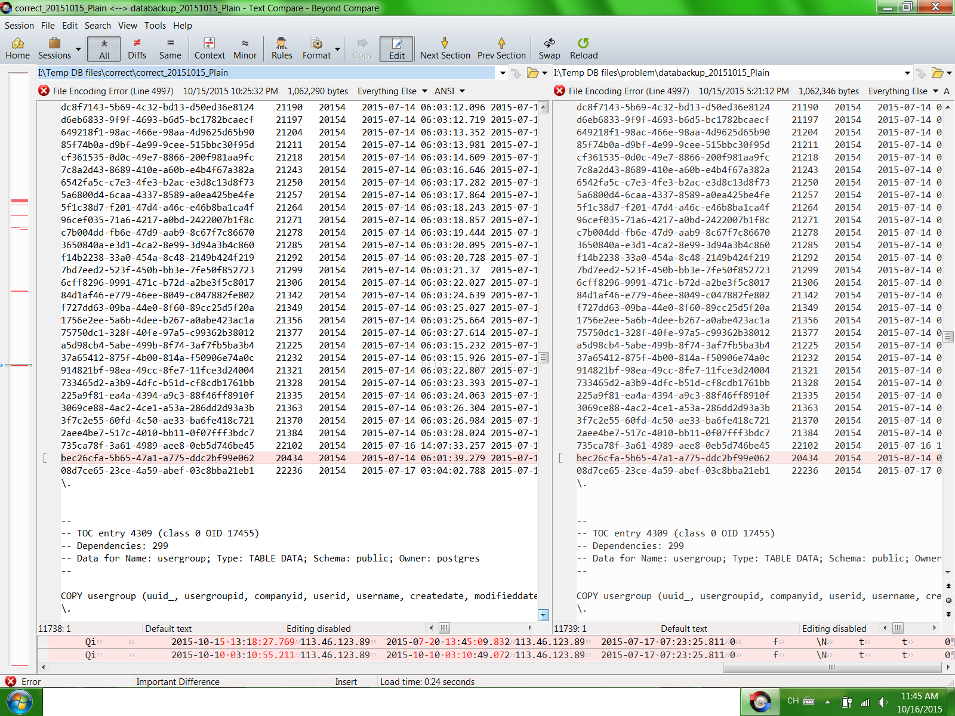Click left pane scroll down arrow
The height and width of the screenshot is (716, 955).
(x=543, y=615)
